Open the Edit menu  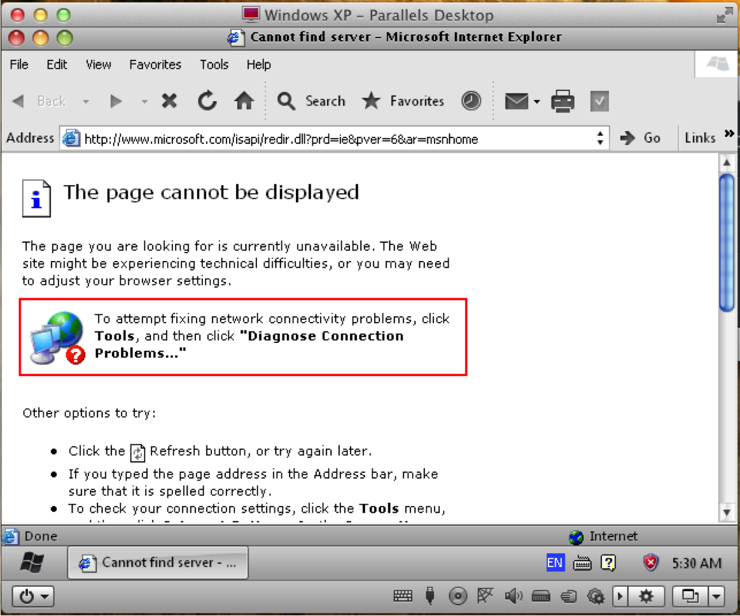(x=57, y=64)
